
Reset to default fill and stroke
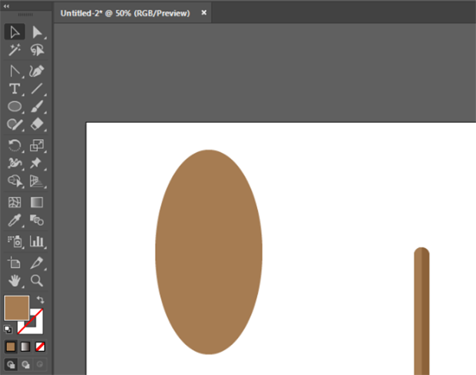coord(8,328)
